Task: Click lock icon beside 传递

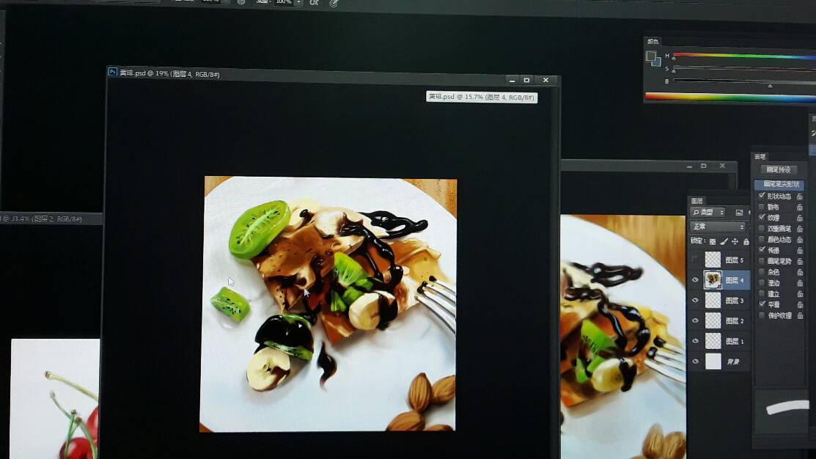Action: click(799, 250)
